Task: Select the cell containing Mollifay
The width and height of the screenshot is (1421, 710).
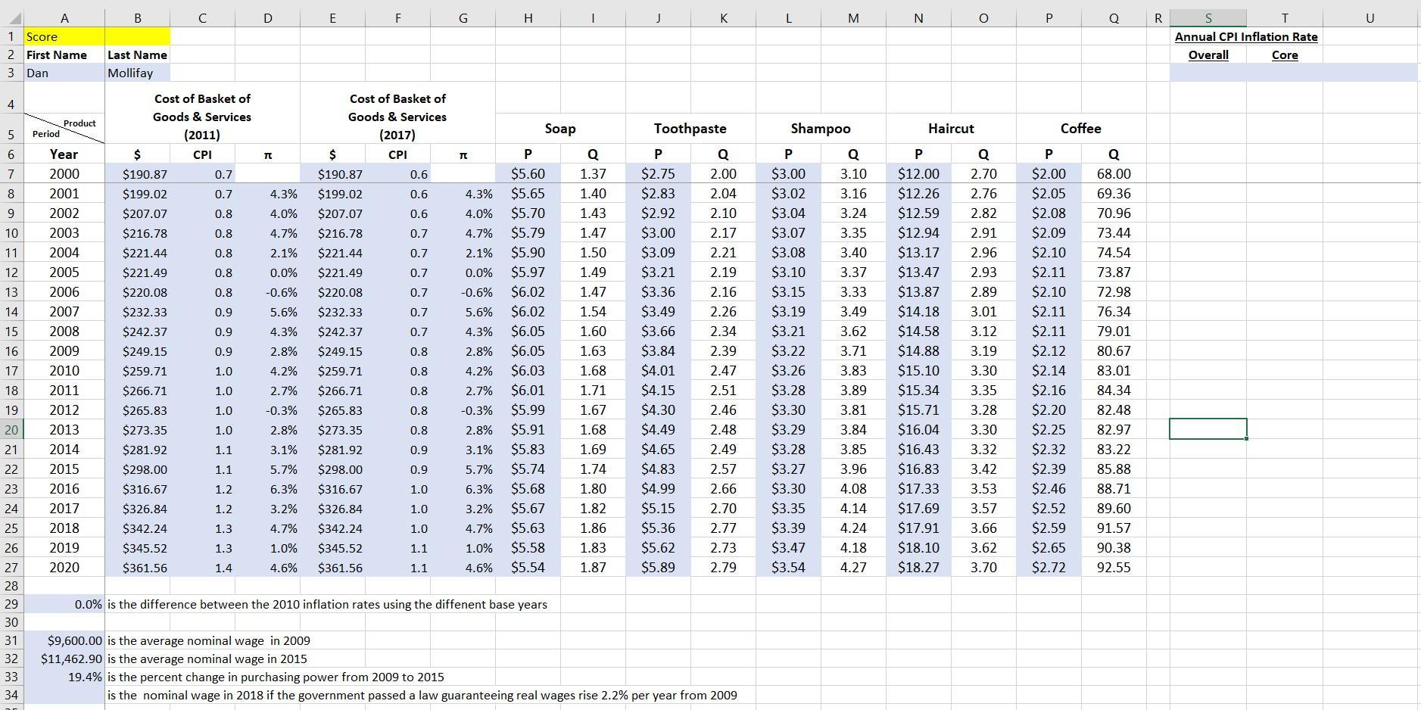Action: [137, 73]
